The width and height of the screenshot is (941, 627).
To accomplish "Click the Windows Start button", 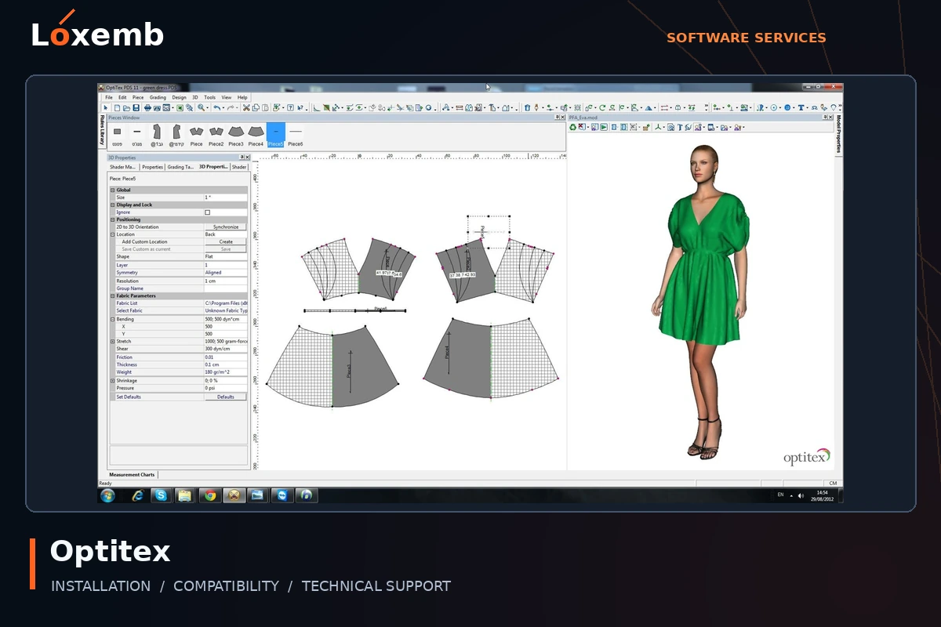I will point(107,495).
